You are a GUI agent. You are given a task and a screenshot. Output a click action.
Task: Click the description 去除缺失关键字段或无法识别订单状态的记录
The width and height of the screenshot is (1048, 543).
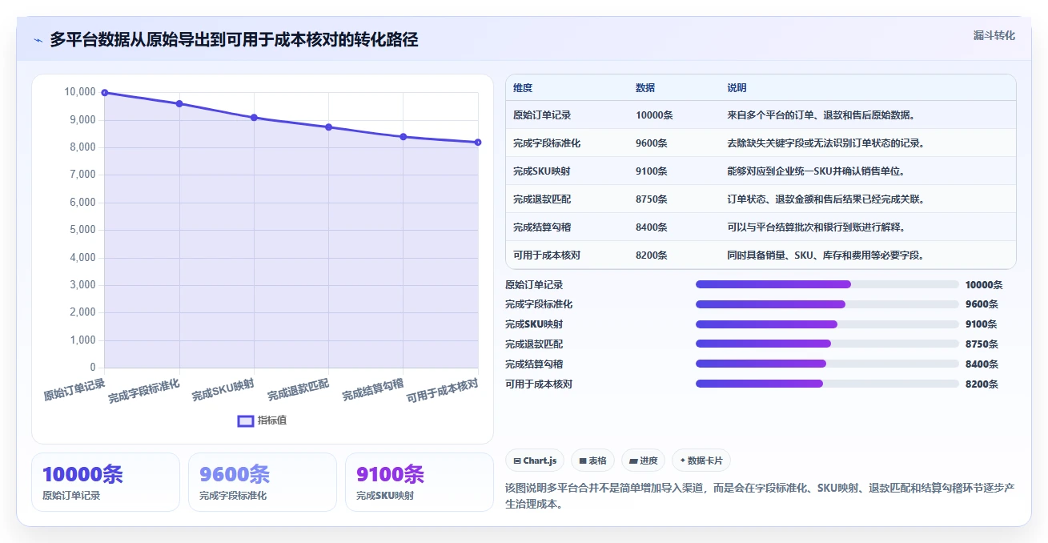826,143
